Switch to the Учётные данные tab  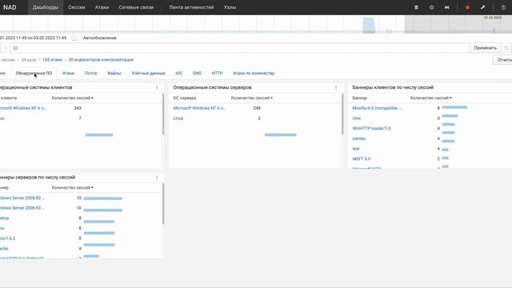[148, 73]
